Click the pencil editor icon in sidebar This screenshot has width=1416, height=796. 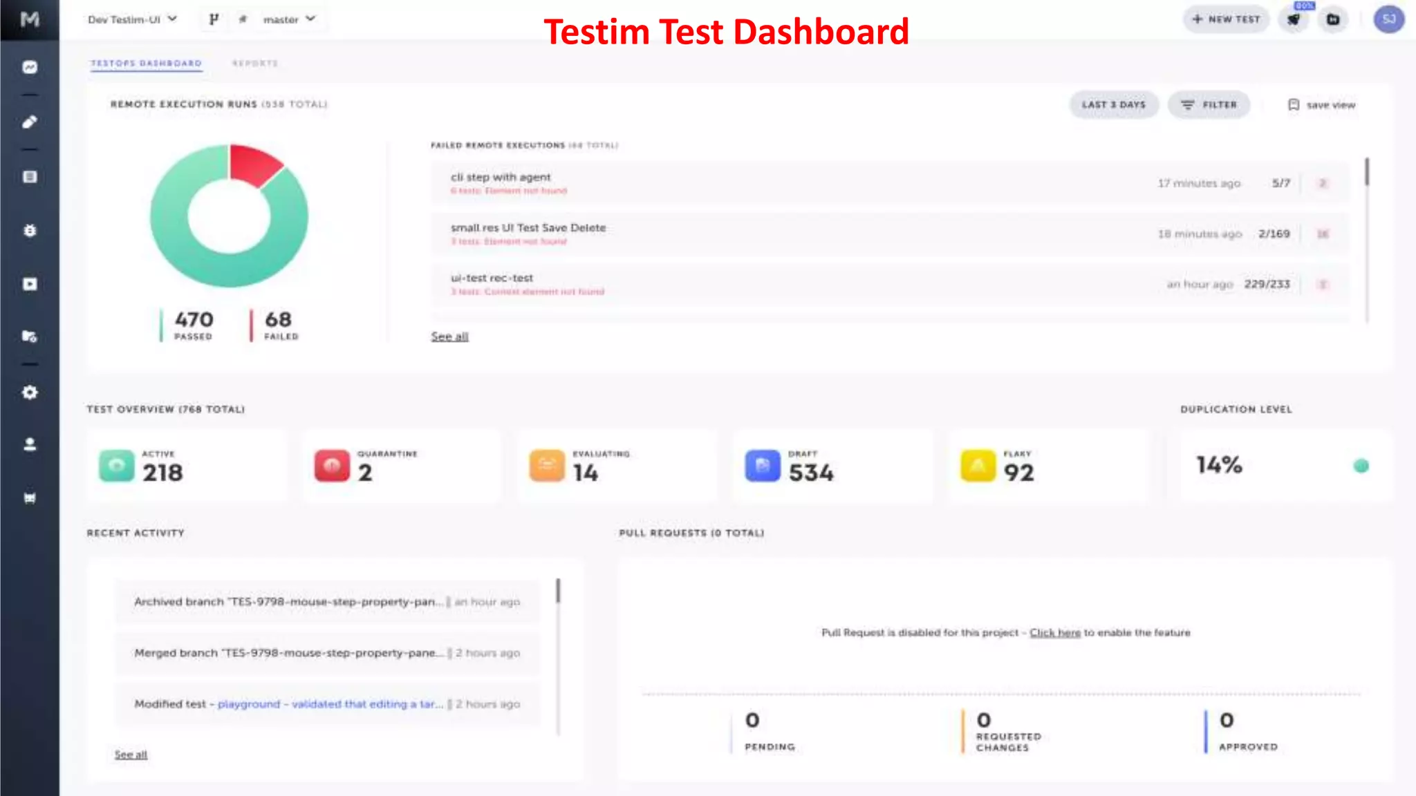pos(30,122)
